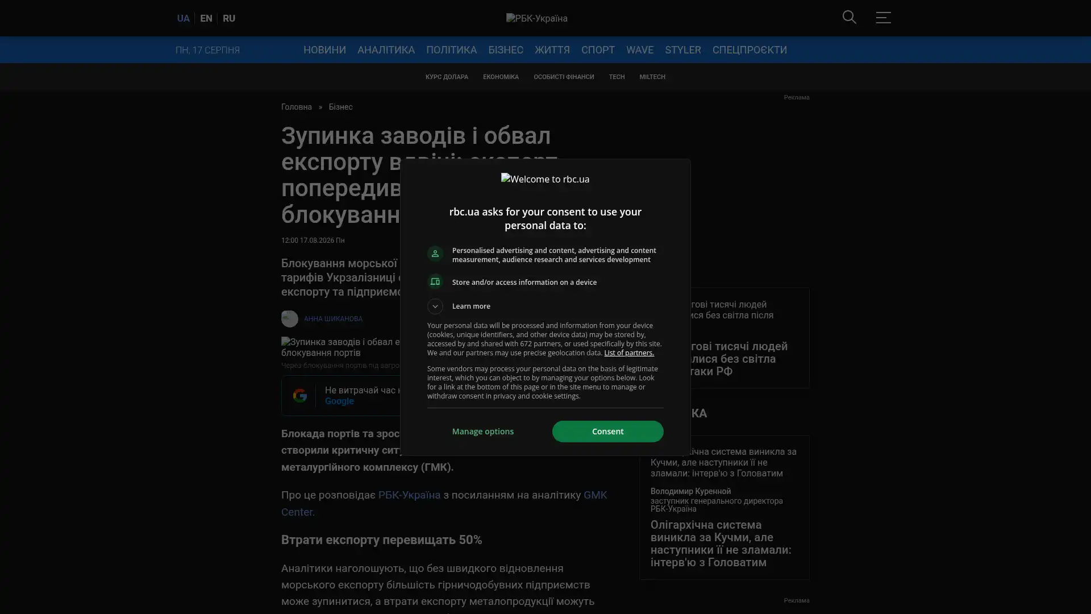Click the 'Втрати експорту перевищать 50%' subheading
Screen dimensions: 1091x614
pos(381,540)
